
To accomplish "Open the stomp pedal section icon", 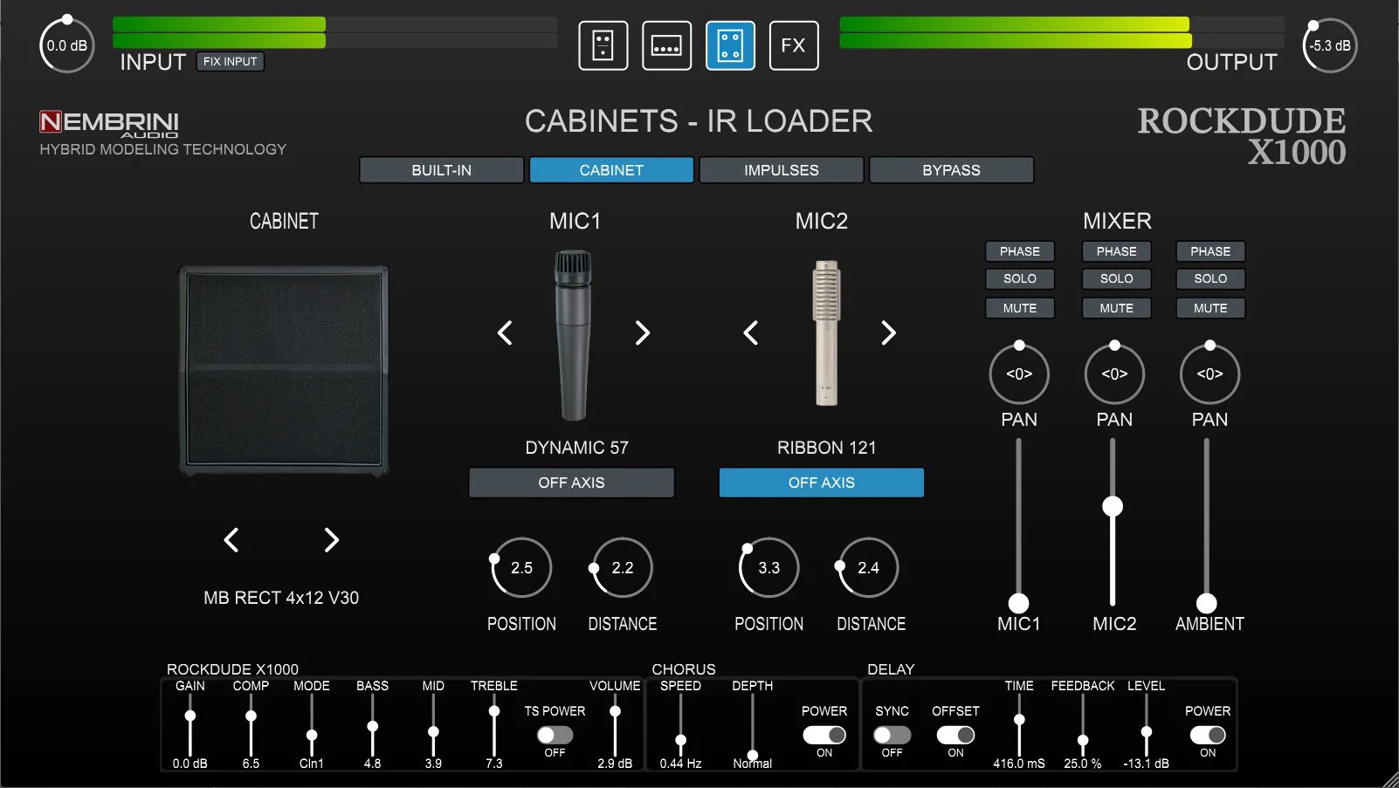I will 603,45.
